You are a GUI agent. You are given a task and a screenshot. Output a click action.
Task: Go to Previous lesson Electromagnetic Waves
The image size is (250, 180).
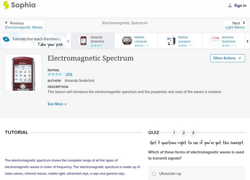(24, 25)
